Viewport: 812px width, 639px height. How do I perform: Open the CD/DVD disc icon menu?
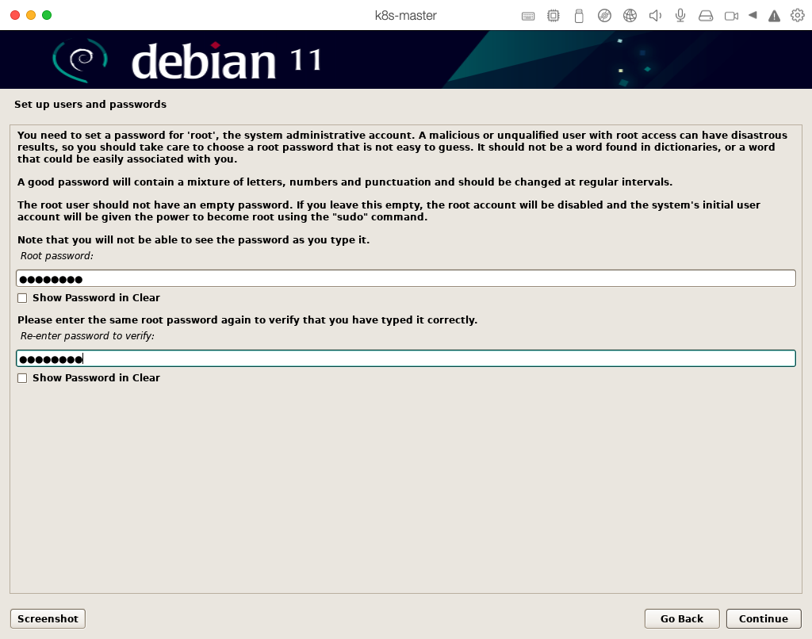click(x=604, y=16)
